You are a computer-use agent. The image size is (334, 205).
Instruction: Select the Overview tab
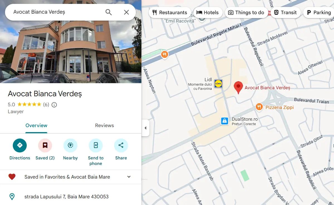pyautogui.click(x=36, y=125)
